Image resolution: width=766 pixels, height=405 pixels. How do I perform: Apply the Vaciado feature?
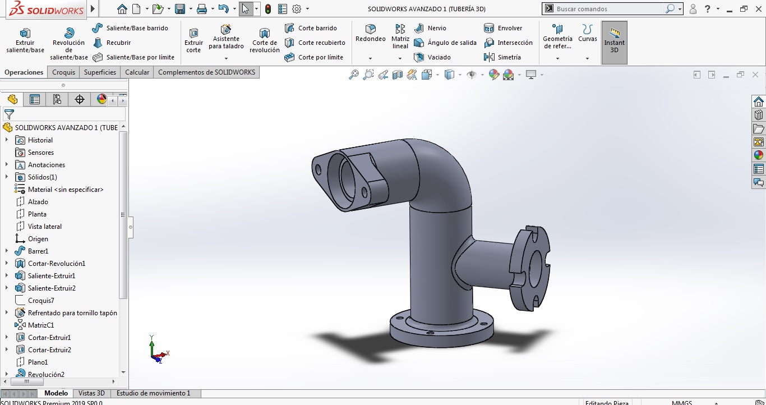coord(432,57)
